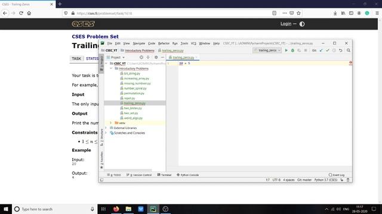Open the Version Control tool window
Image resolution: width=382 pixels, height=214 pixels.
139,175
